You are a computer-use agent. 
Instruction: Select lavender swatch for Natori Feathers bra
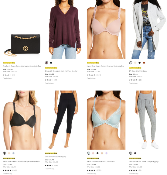[x=106, y=153]
